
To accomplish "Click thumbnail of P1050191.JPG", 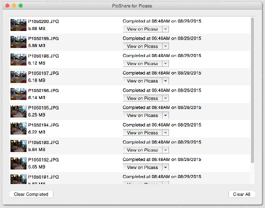I will [18, 179].
